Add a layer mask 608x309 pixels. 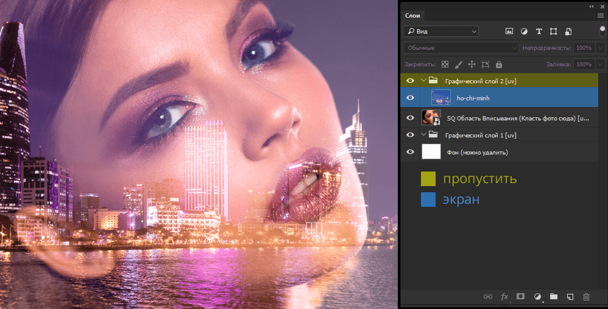(x=520, y=296)
